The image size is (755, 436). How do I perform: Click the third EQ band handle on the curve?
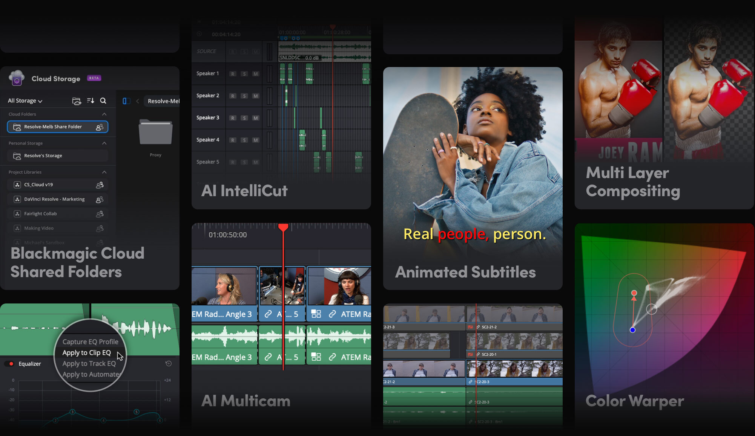pos(72,412)
